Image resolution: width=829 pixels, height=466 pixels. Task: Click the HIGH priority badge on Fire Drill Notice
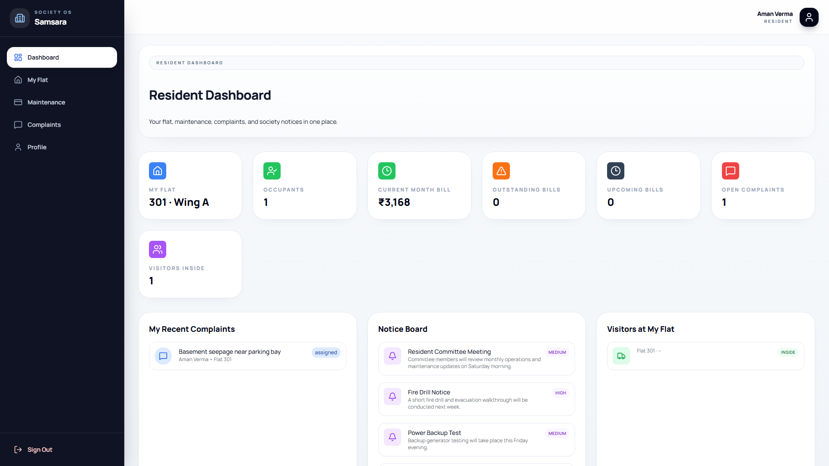[560, 393]
